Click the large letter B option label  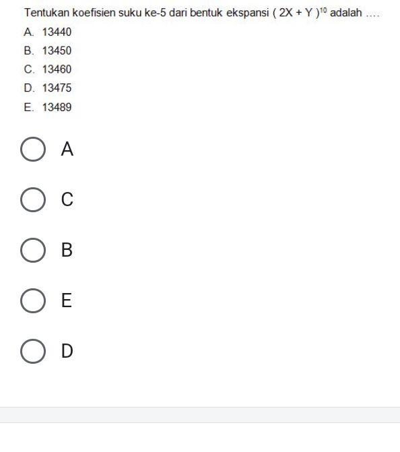point(67,250)
